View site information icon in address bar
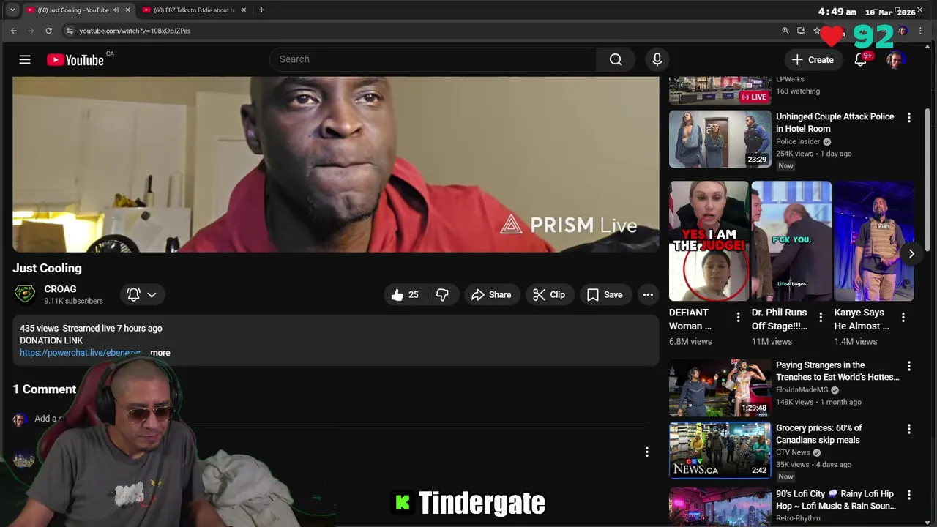This screenshot has width=937, height=527. pyautogui.click(x=70, y=31)
